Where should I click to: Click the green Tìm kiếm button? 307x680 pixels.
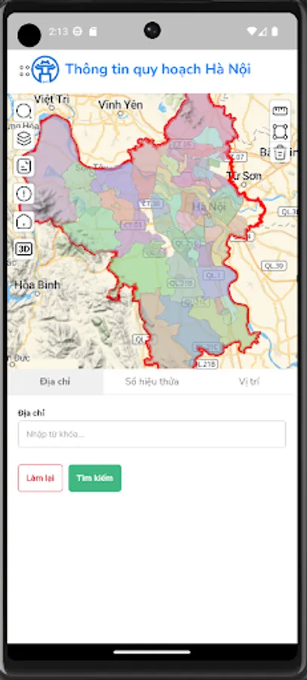click(95, 478)
